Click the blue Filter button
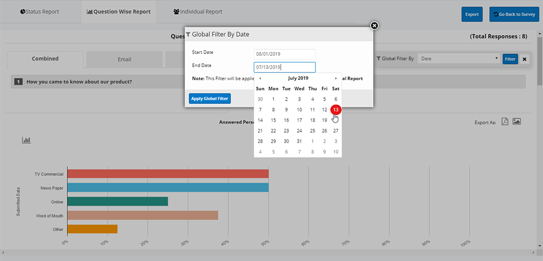This screenshot has width=543, height=261. (510, 59)
